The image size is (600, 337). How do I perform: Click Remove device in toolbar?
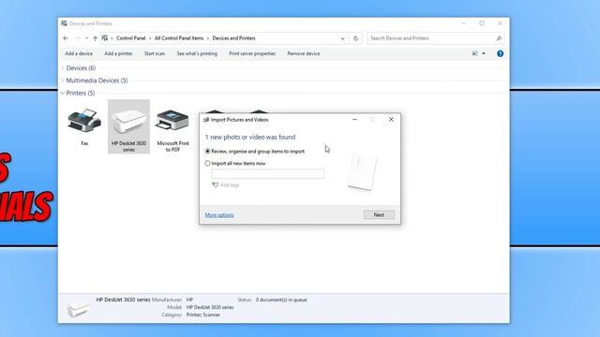point(304,53)
